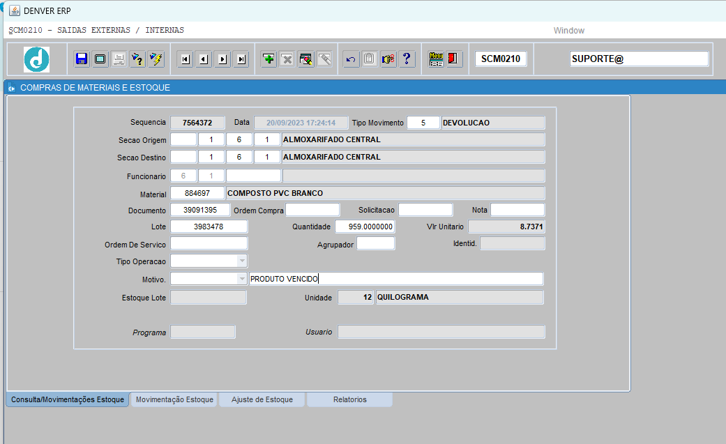Viewport: 726px width, 444px height.
Task: Click the enter-query icon with question mark
Action: click(137, 59)
